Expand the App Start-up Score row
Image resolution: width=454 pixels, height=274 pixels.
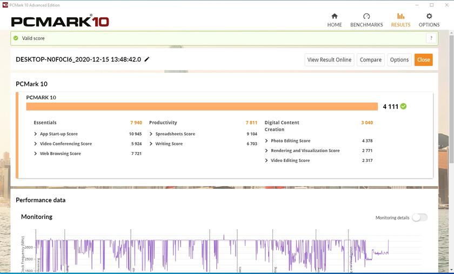(36, 134)
